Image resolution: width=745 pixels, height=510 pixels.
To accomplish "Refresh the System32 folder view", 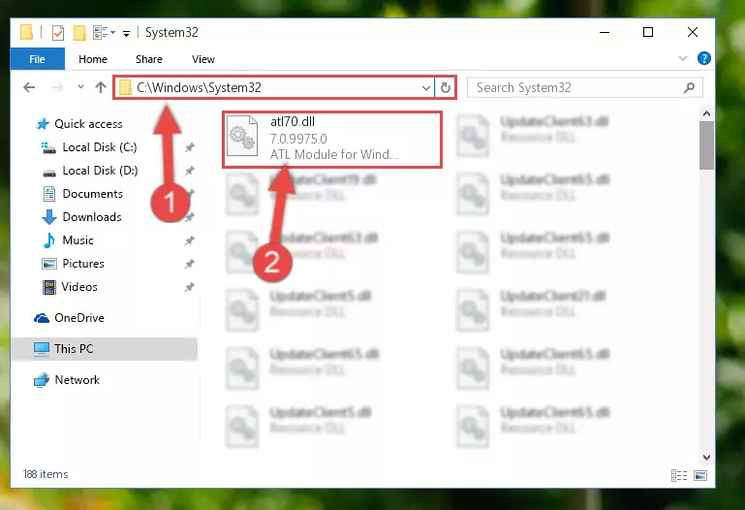I will click(x=446, y=88).
